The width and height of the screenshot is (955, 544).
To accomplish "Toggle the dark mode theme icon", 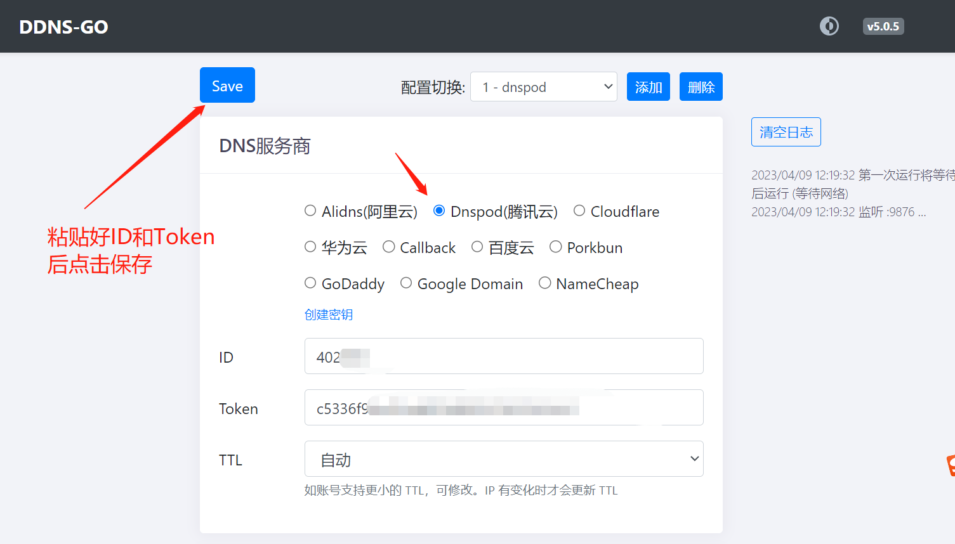I will coord(829,26).
